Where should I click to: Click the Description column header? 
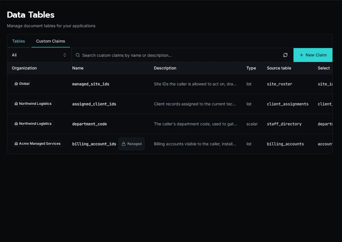point(165,68)
